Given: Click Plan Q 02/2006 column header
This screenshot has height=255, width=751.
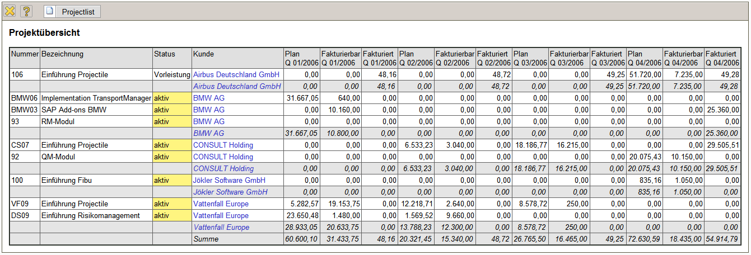Looking at the screenshot, I should click(x=416, y=59).
